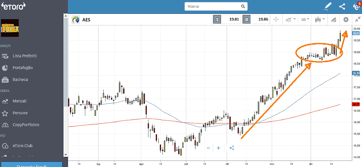Click the share icon below chart

tap(232, 148)
